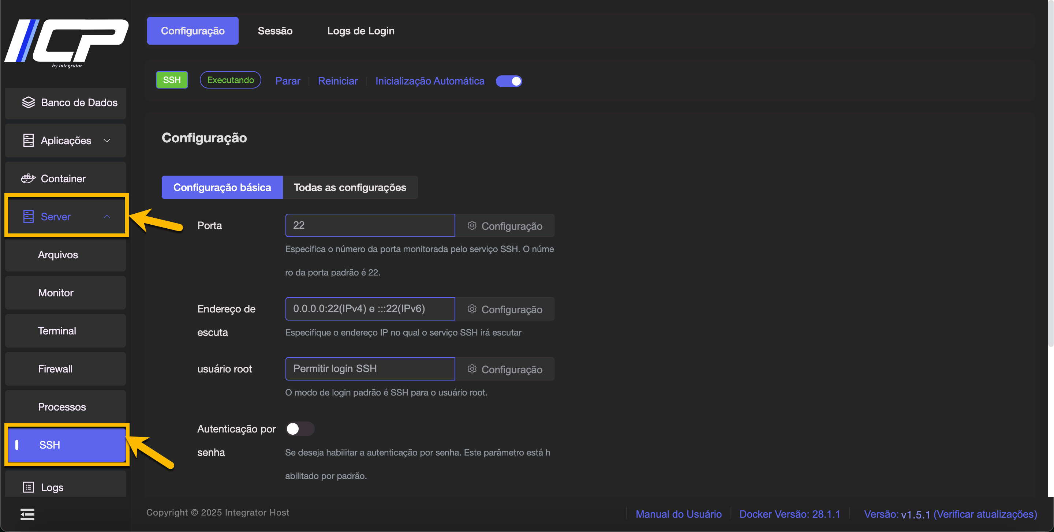Enable Autenticação por senha toggle
The height and width of the screenshot is (532, 1054).
[299, 429]
